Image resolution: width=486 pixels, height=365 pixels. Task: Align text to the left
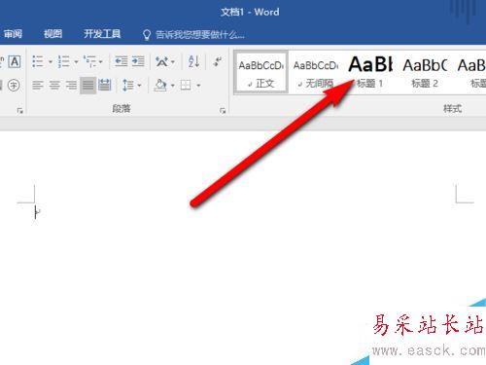pos(38,86)
